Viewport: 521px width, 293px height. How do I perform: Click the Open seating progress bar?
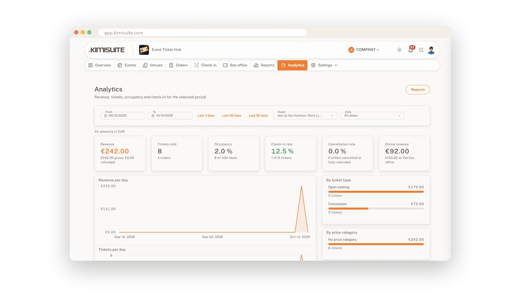376,192
